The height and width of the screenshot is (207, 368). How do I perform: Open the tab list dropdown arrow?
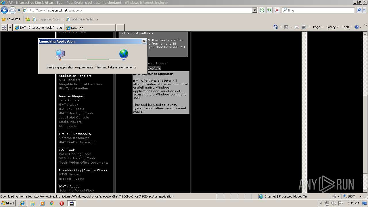(x=10, y=28)
